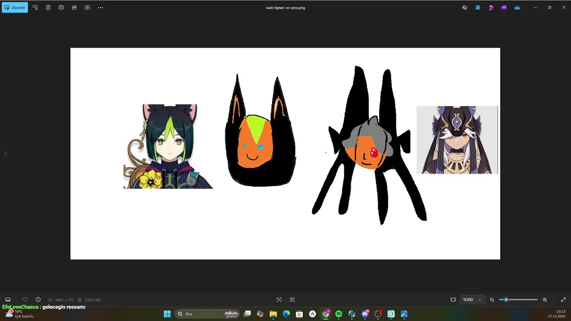Screen dimensions: 571x321
Task: Delete the photo using the trash icon
Action: tap(48, 8)
